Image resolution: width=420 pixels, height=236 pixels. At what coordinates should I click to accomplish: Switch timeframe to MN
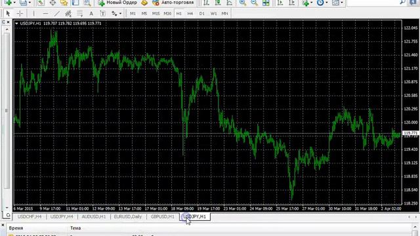coord(224,13)
